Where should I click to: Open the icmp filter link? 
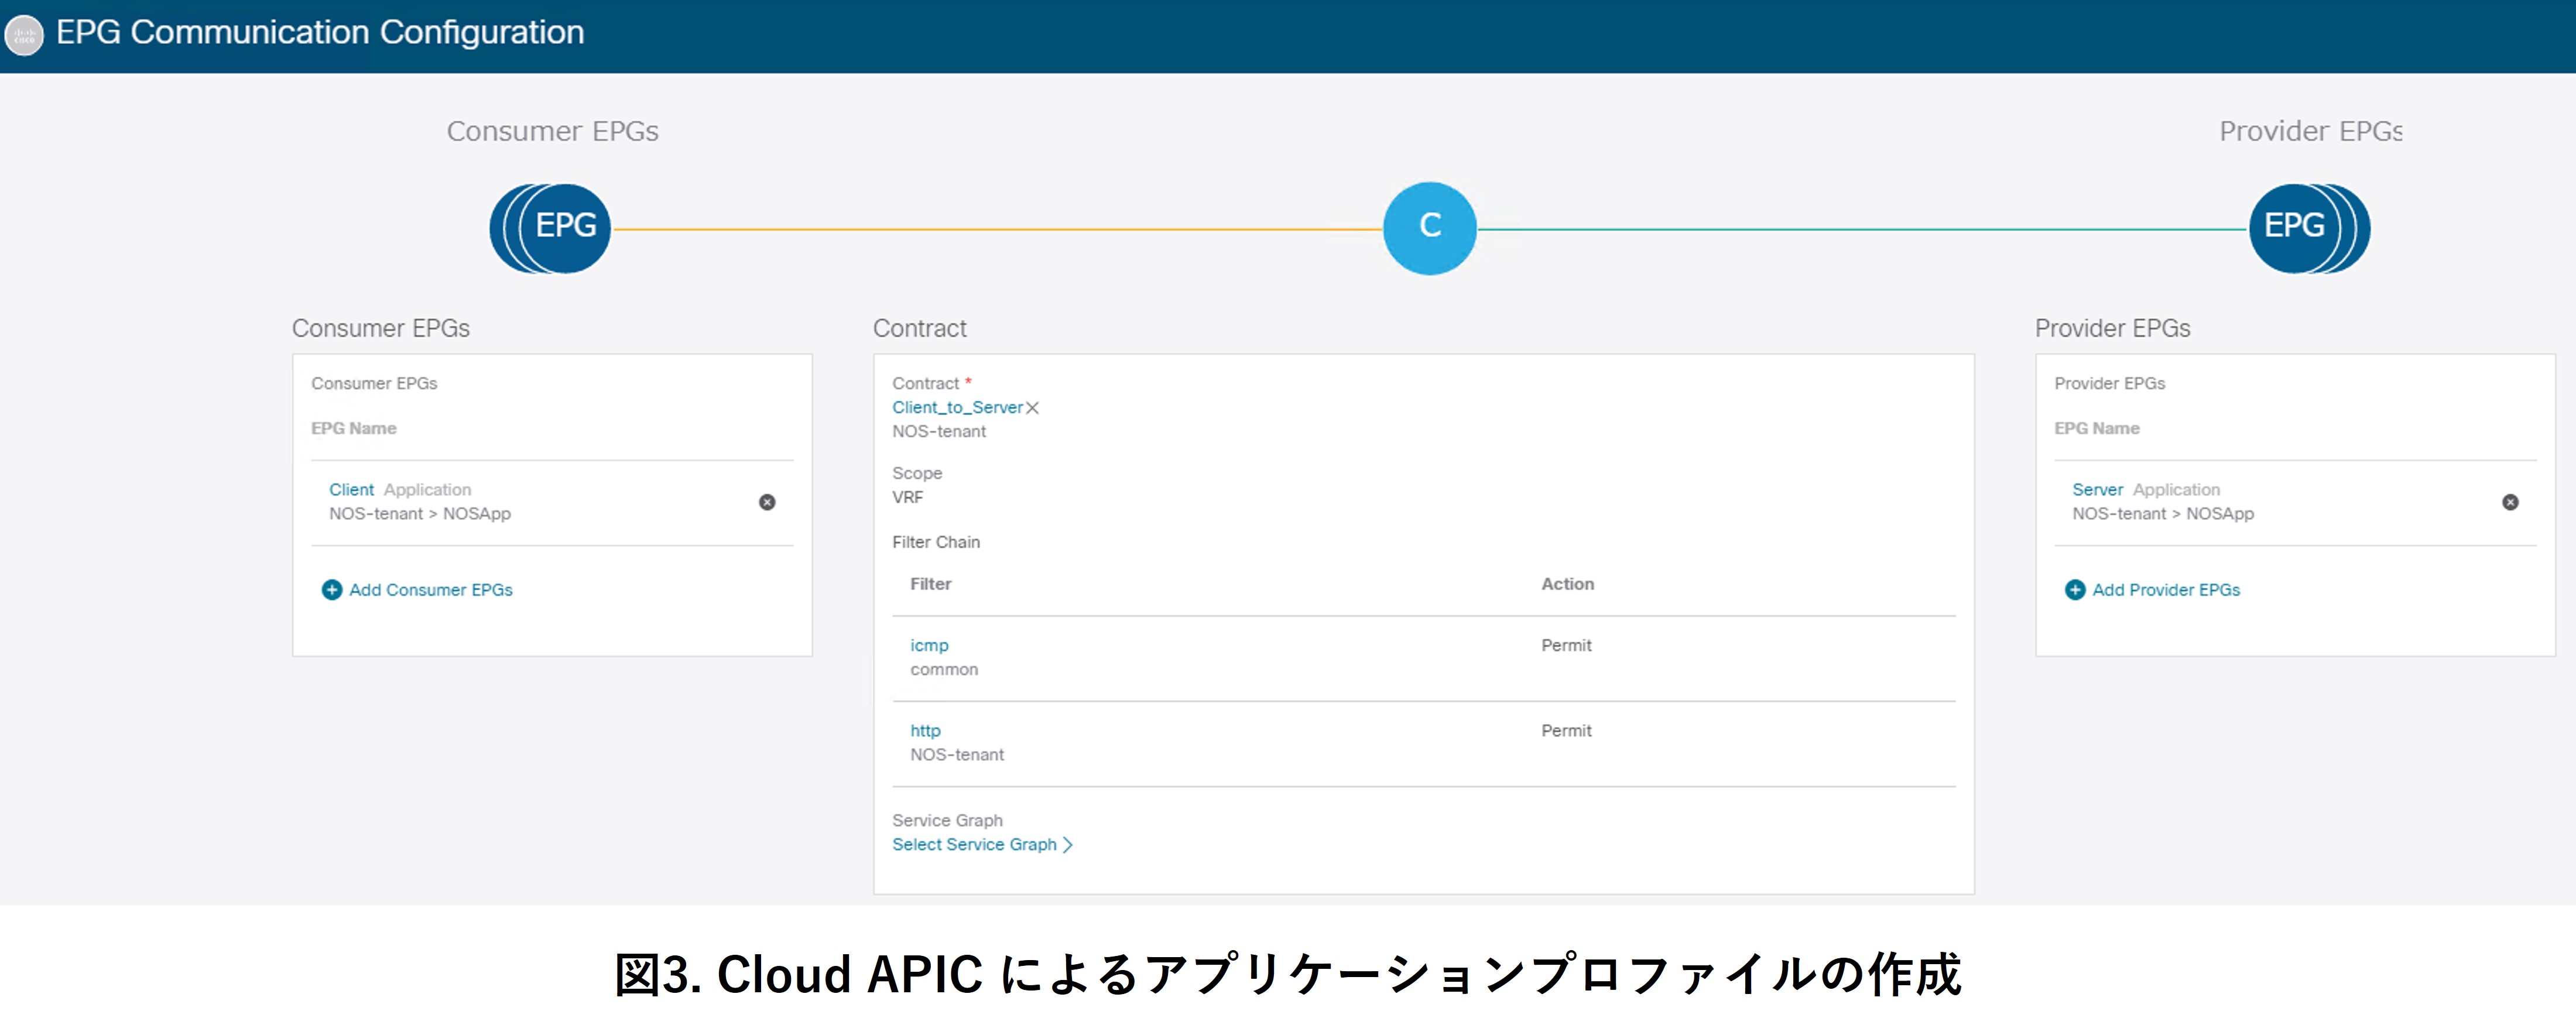tap(929, 646)
